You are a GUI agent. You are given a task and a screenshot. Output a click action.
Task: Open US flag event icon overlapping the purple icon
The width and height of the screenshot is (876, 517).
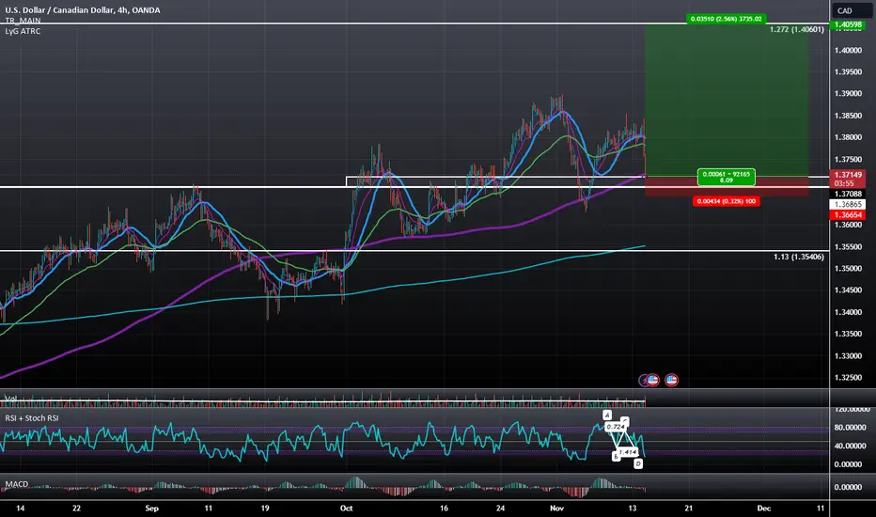(x=652, y=381)
